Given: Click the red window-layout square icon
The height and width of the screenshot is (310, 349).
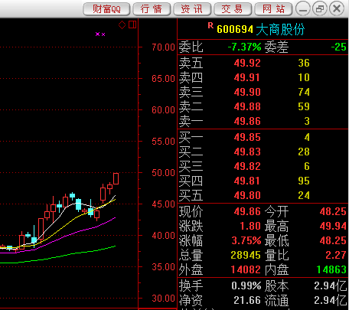Looking at the screenshot, I should point(132,24).
